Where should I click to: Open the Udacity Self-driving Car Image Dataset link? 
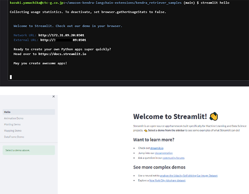click(x=189, y=175)
